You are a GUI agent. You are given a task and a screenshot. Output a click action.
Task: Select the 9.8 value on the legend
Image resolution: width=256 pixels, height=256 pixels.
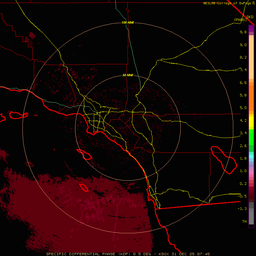click(243, 32)
